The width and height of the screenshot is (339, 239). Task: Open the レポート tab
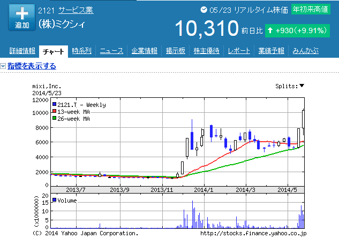(239, 51)
